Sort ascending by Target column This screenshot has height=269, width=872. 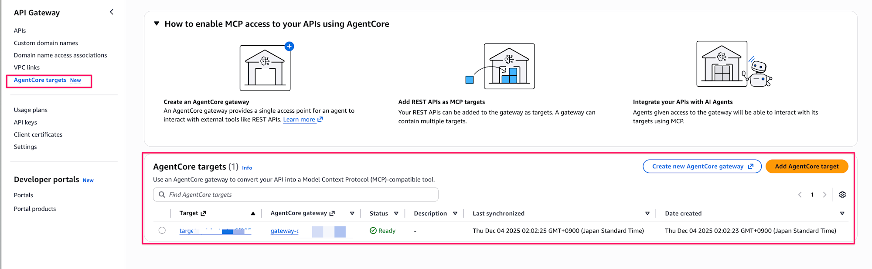tap(253, 213)
